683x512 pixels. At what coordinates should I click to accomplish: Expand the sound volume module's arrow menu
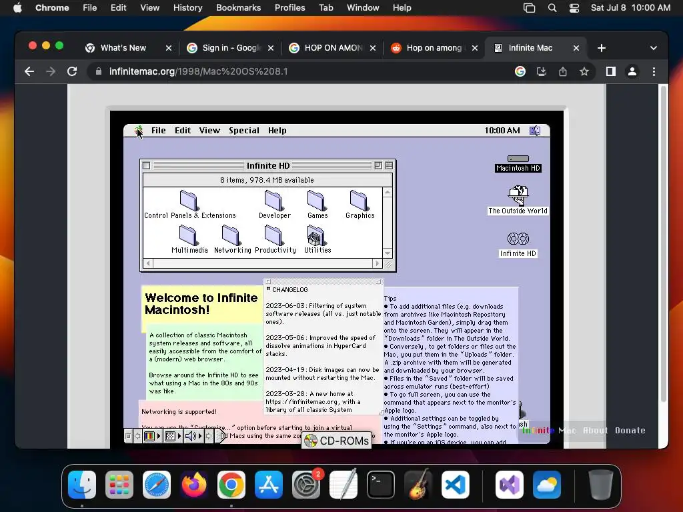coord(200,436)
